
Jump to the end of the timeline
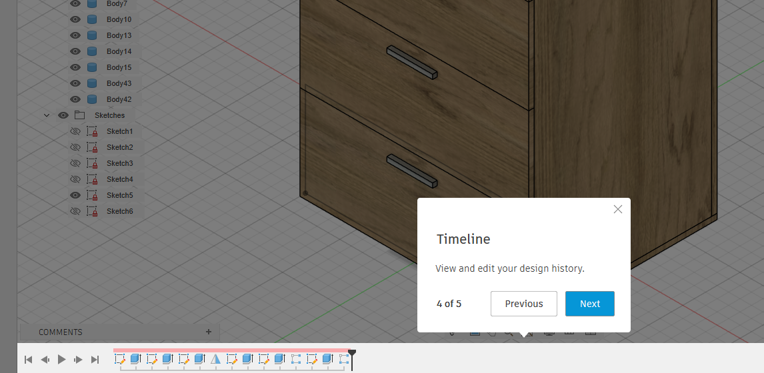coord(95,360)
